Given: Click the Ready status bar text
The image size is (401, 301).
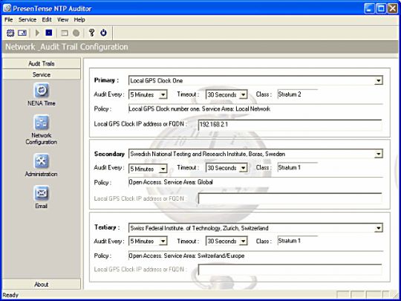Looking at the screenshot, I should coord(10,295).
